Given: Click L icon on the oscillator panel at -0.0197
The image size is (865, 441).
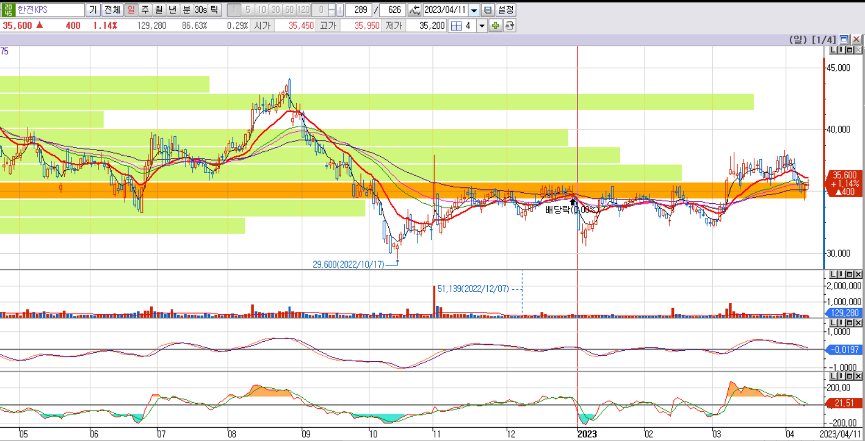Looking at the screenshot, I should (833, 322).
